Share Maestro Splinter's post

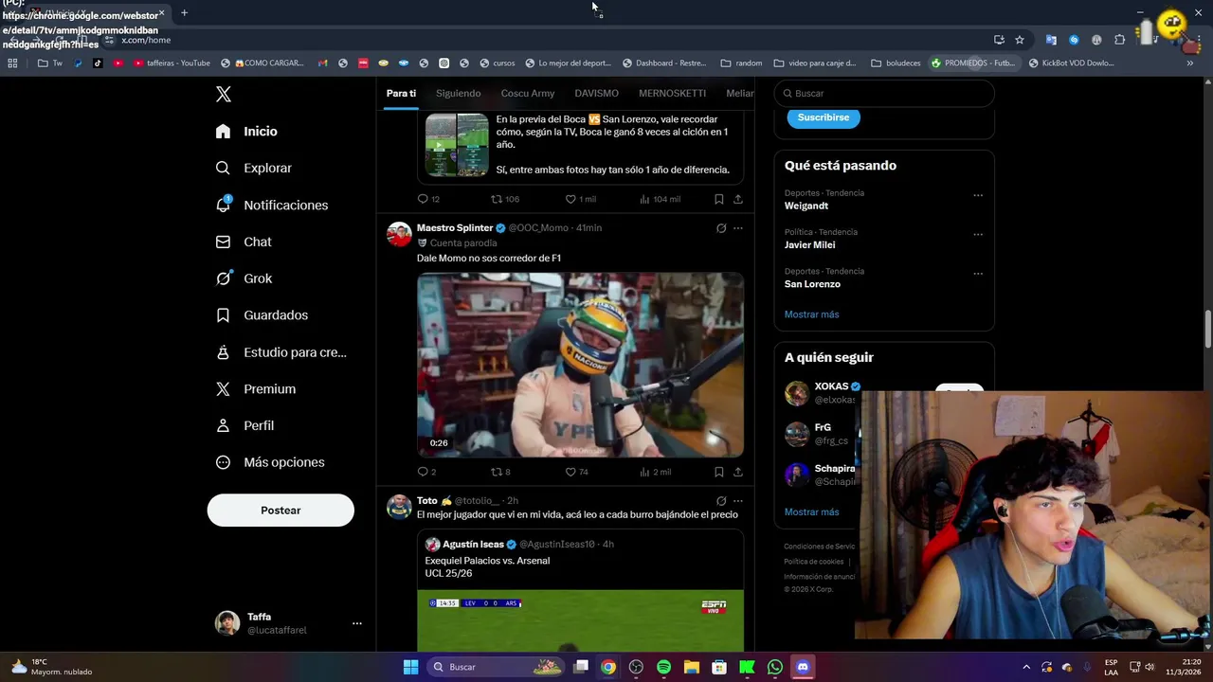click(737, 472)
